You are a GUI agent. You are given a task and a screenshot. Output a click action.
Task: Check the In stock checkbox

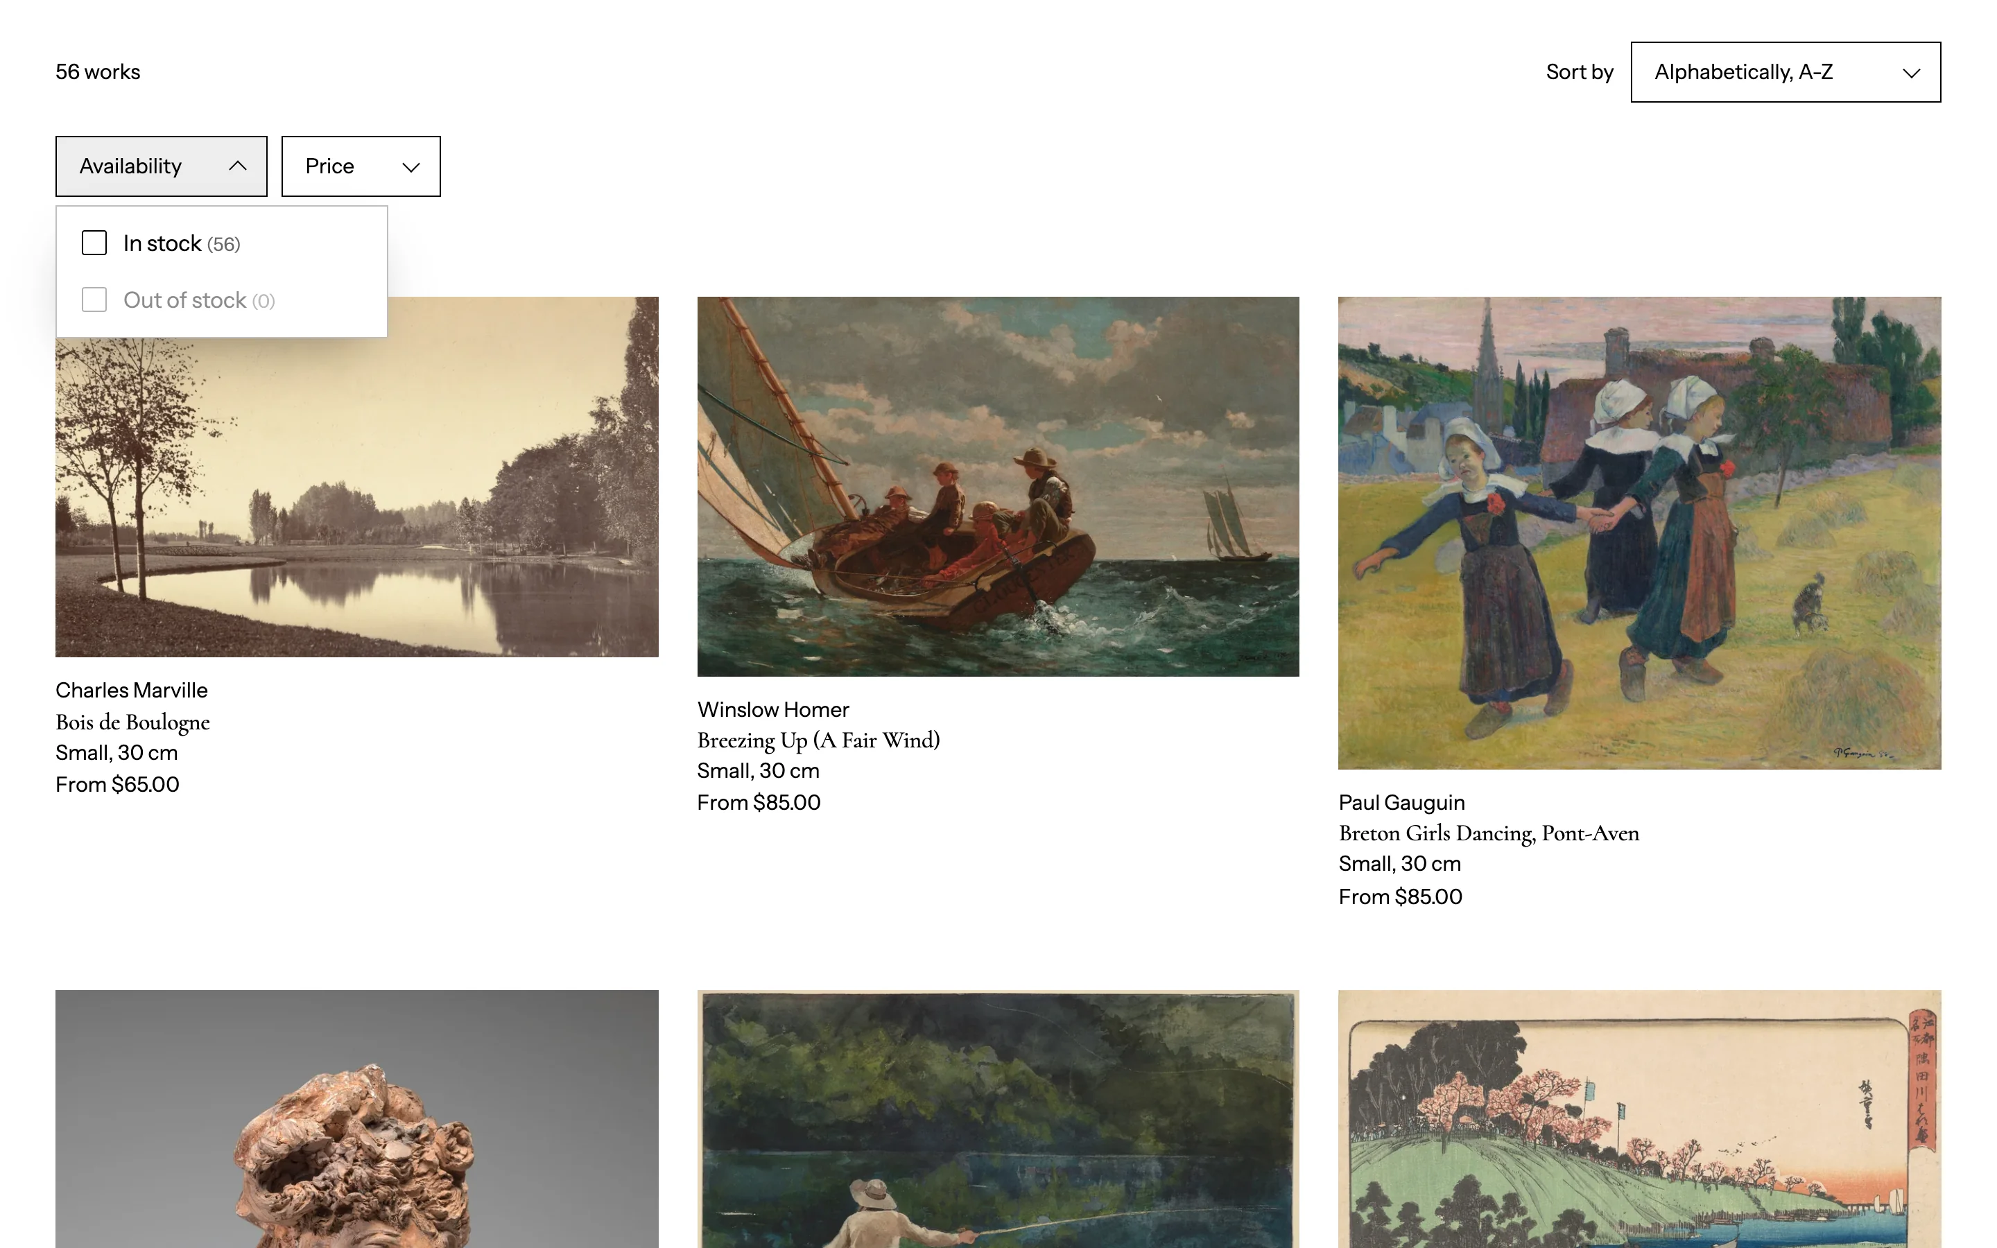tap(94, 243)
